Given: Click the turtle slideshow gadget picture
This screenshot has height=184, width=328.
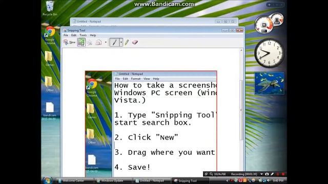Looking at the screenshot, I should click(270, 83).
